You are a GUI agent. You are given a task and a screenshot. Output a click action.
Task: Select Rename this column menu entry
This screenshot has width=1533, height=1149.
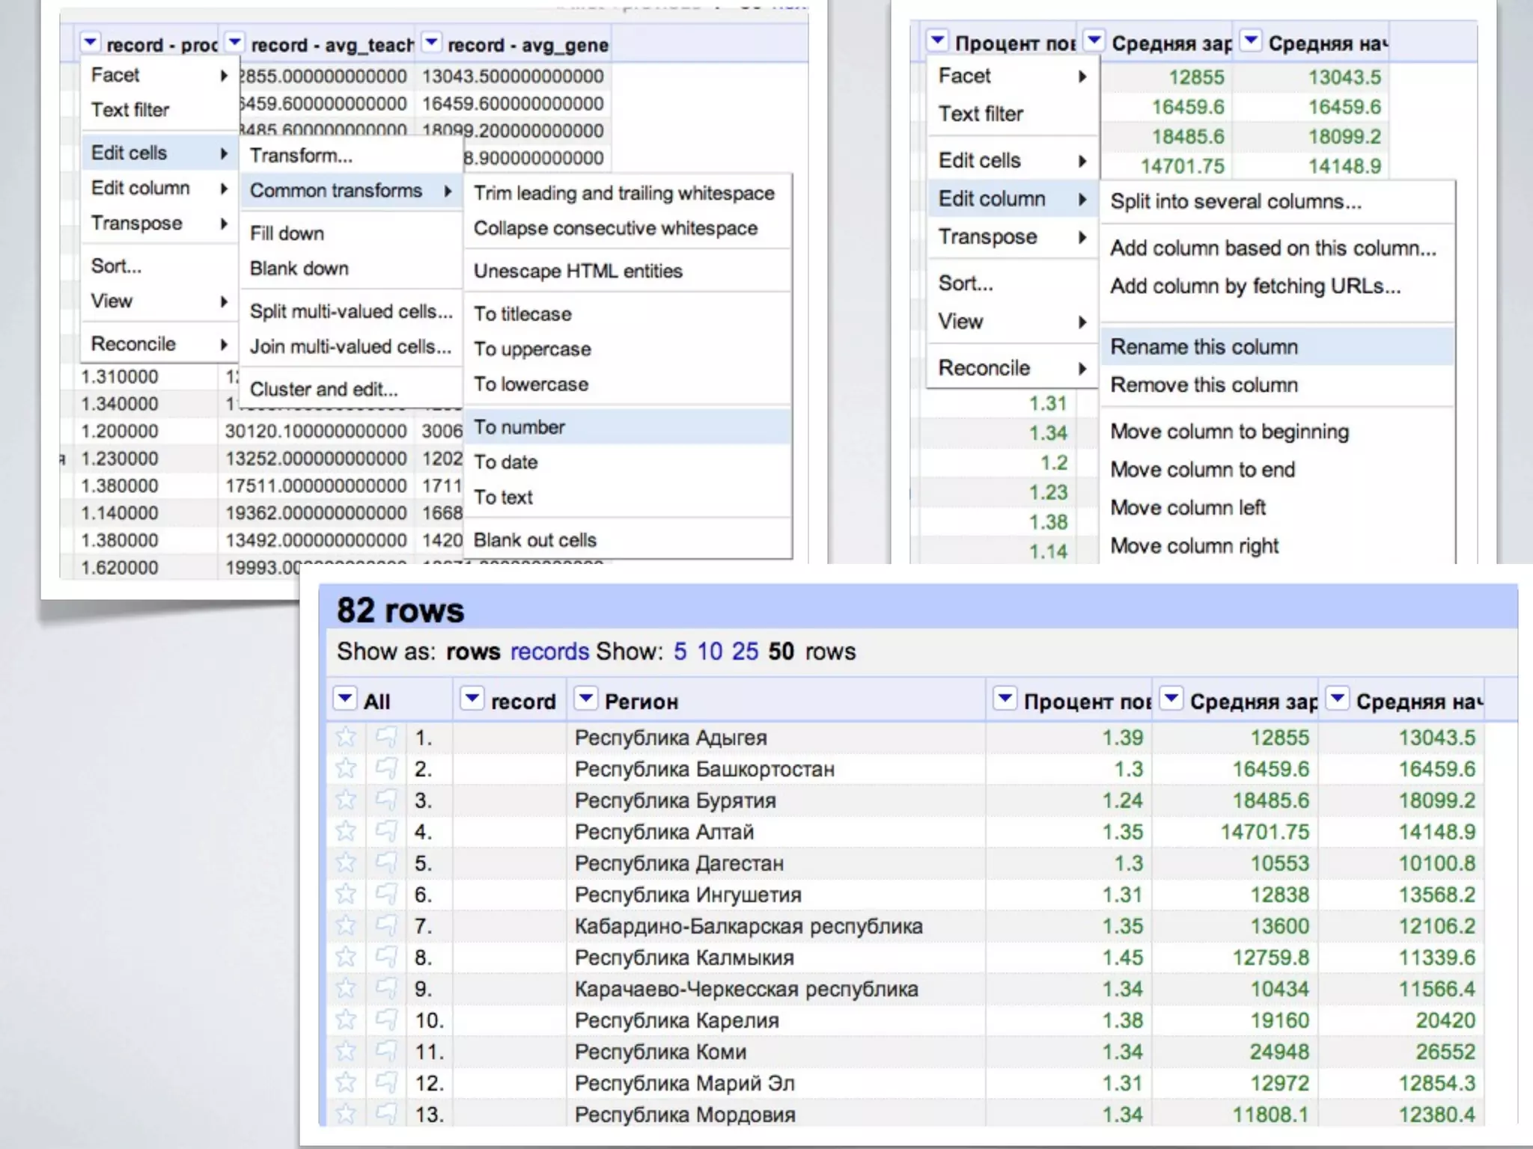point(1204,347)
